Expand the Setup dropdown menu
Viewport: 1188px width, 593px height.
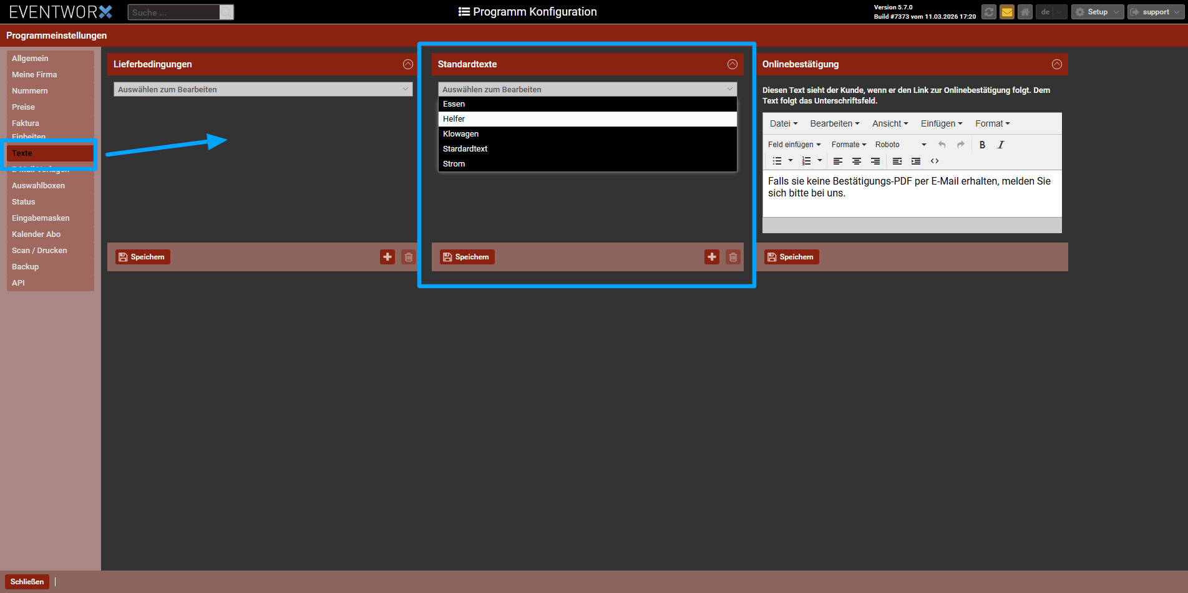pos(1097,12)
